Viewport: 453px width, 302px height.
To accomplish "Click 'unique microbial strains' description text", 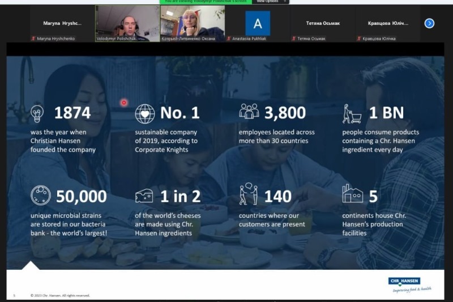I will coord(69,224).
